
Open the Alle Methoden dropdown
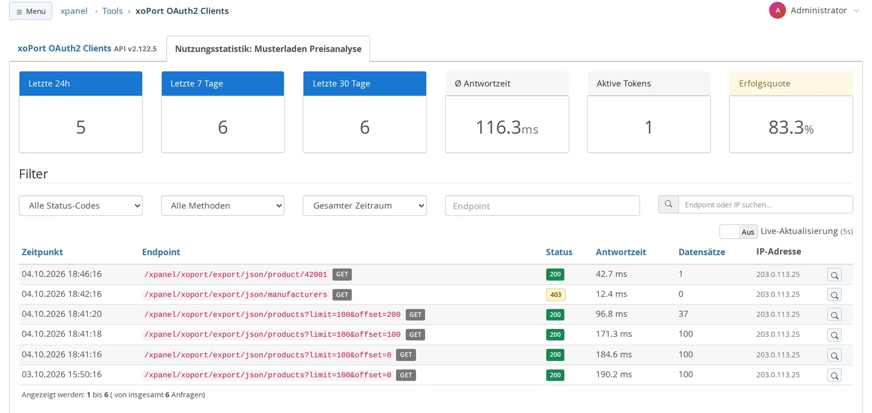(x=223, y=206)
